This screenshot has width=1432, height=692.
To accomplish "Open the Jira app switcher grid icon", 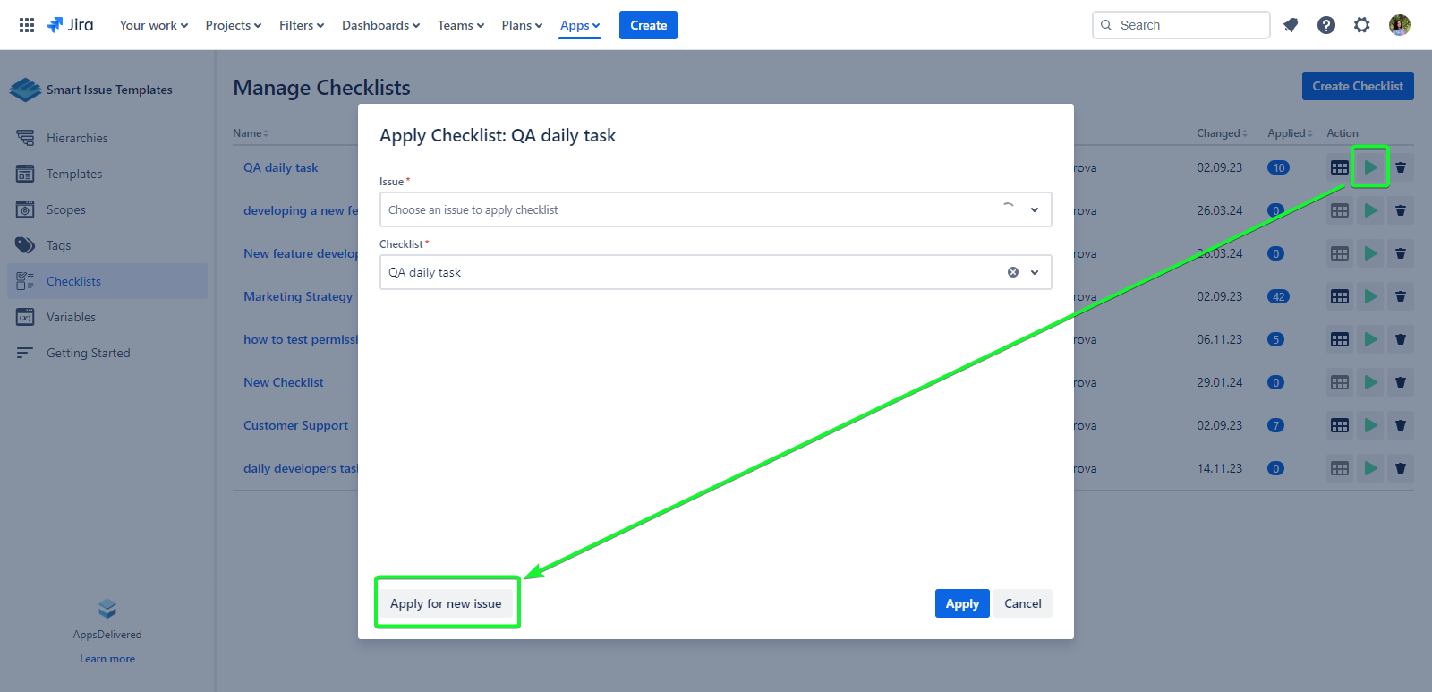I will (x=27, y=25).
